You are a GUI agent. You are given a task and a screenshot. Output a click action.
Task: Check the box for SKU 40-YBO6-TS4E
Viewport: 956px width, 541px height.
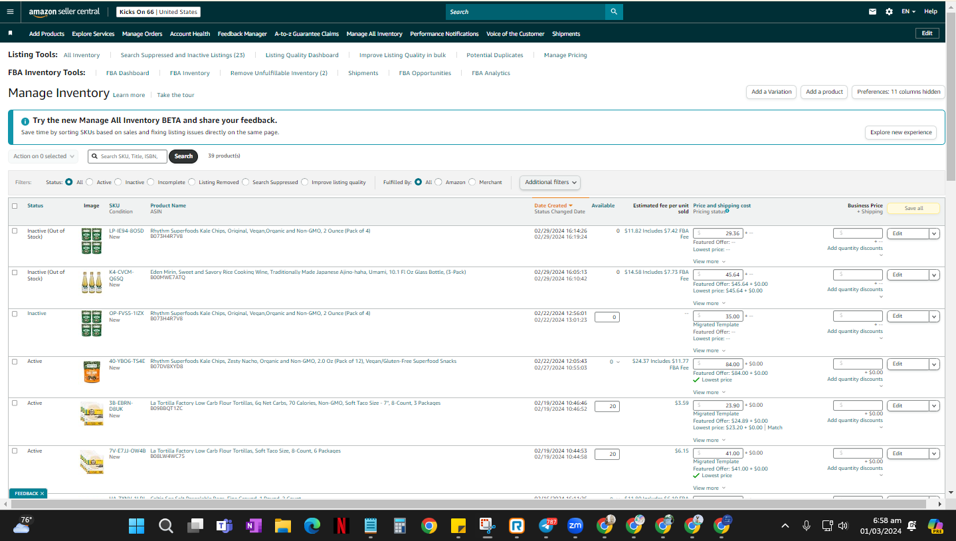(15, 362)
